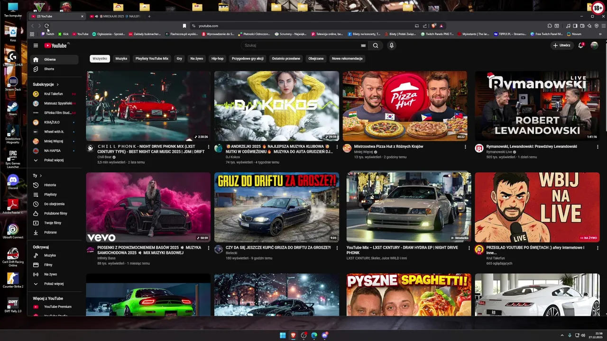Open Wbij na live thumbnail

point(537,207)
